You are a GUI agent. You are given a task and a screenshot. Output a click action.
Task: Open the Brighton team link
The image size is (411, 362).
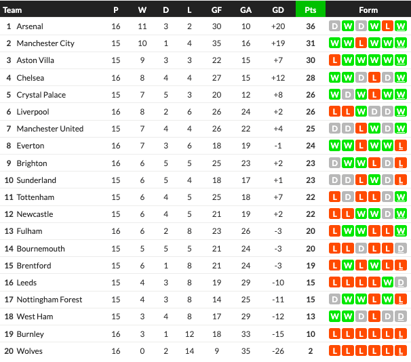coord(31,163)
